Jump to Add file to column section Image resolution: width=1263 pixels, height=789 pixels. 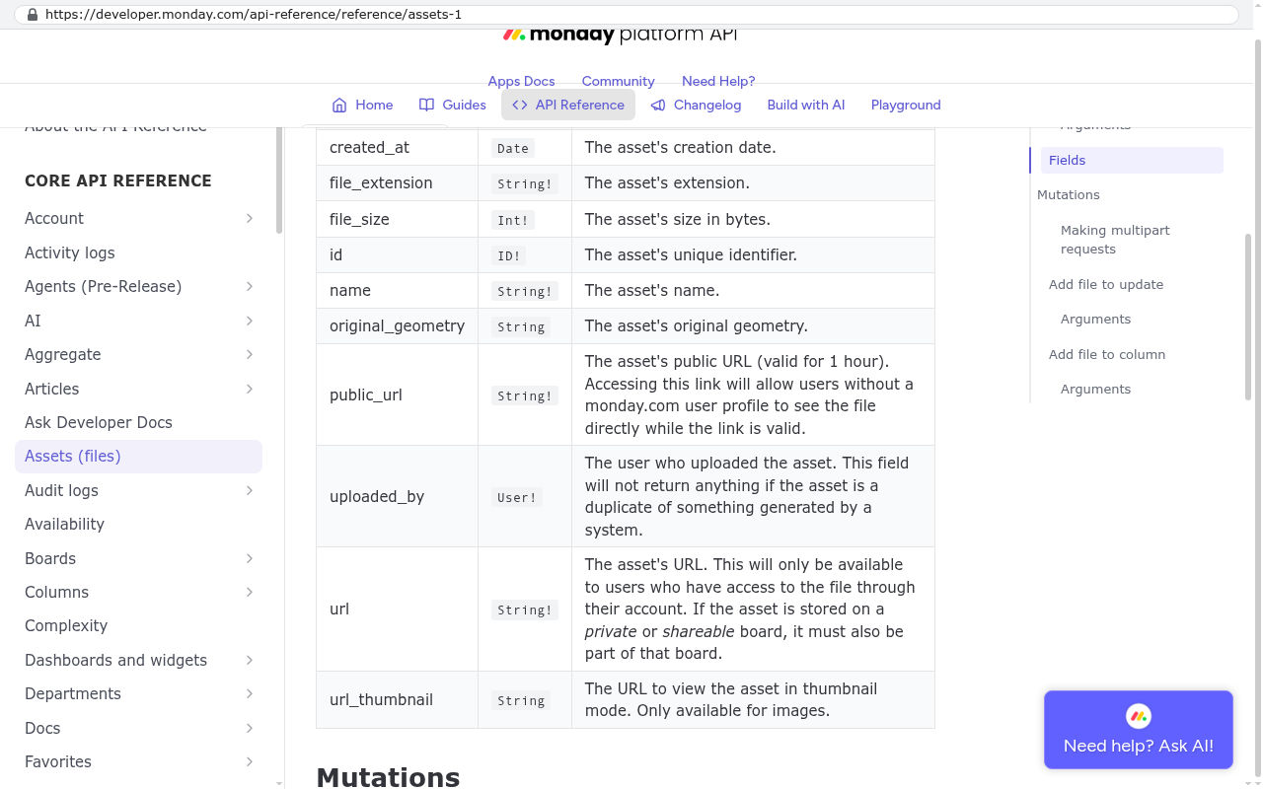(x=1107, y=354)
